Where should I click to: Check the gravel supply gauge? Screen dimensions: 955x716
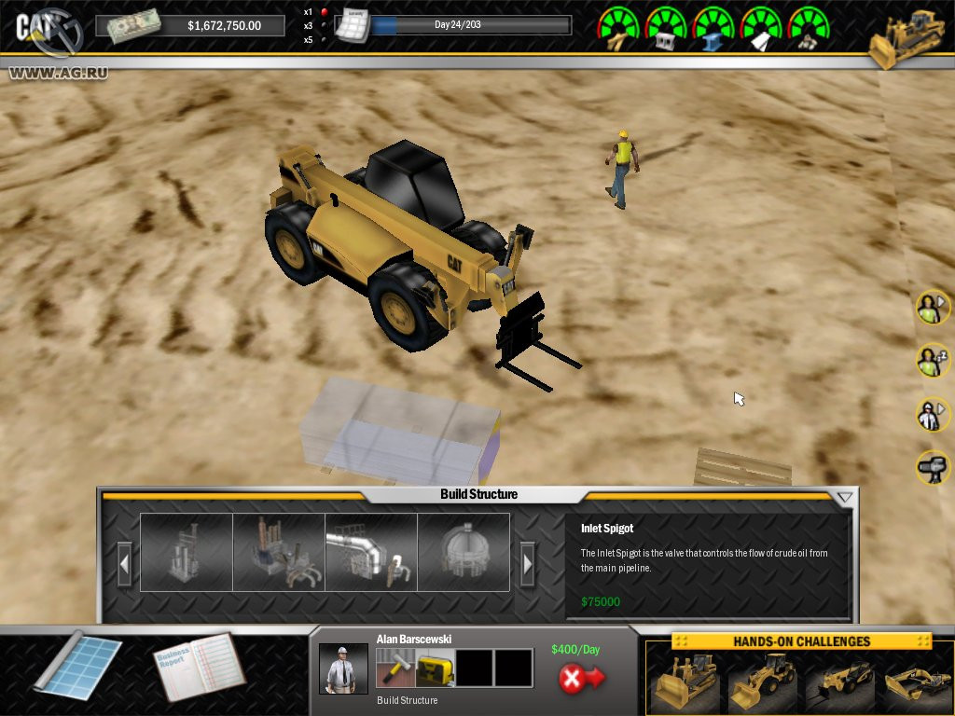(809, 29)
